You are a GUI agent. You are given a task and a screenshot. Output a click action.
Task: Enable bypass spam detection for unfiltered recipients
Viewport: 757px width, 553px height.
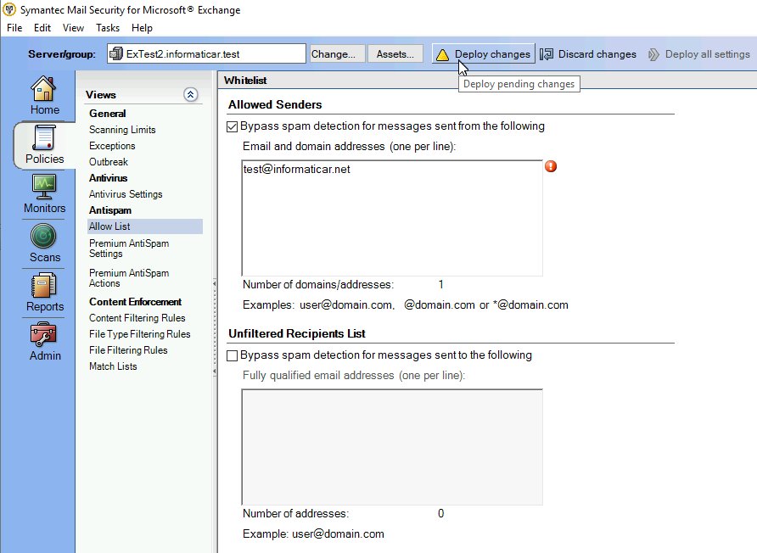click(x=233, y=355)
